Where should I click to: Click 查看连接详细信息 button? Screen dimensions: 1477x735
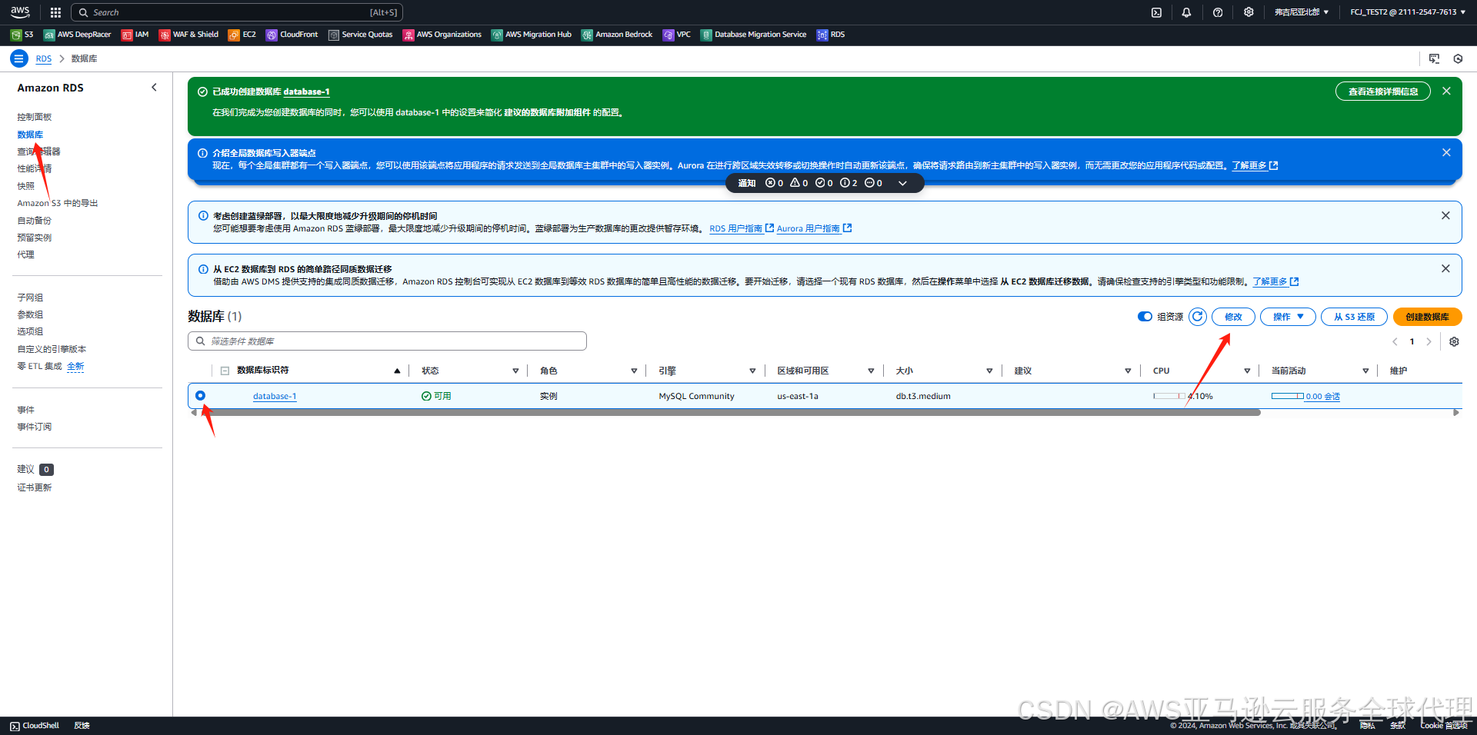click(1382, 91)
